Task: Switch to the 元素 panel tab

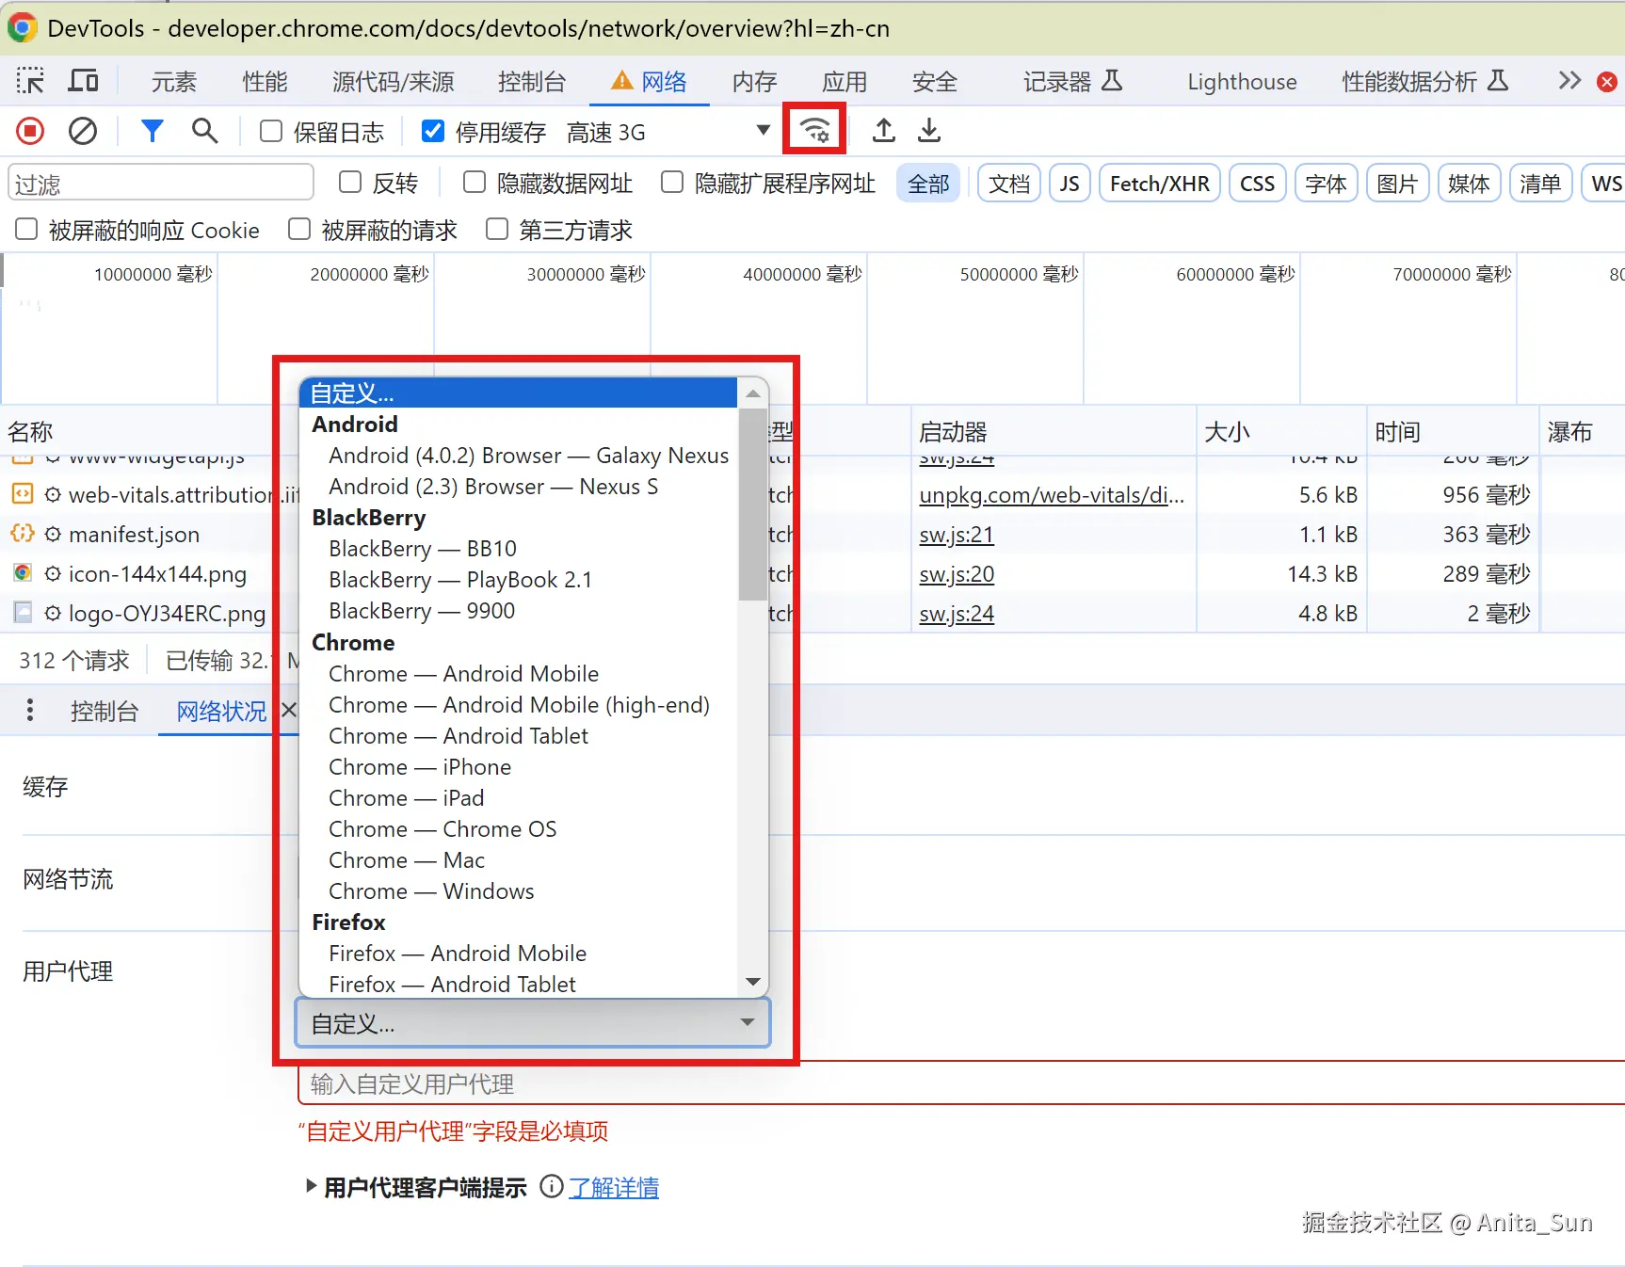Action: pyautogui.click(x=174, y=82)
